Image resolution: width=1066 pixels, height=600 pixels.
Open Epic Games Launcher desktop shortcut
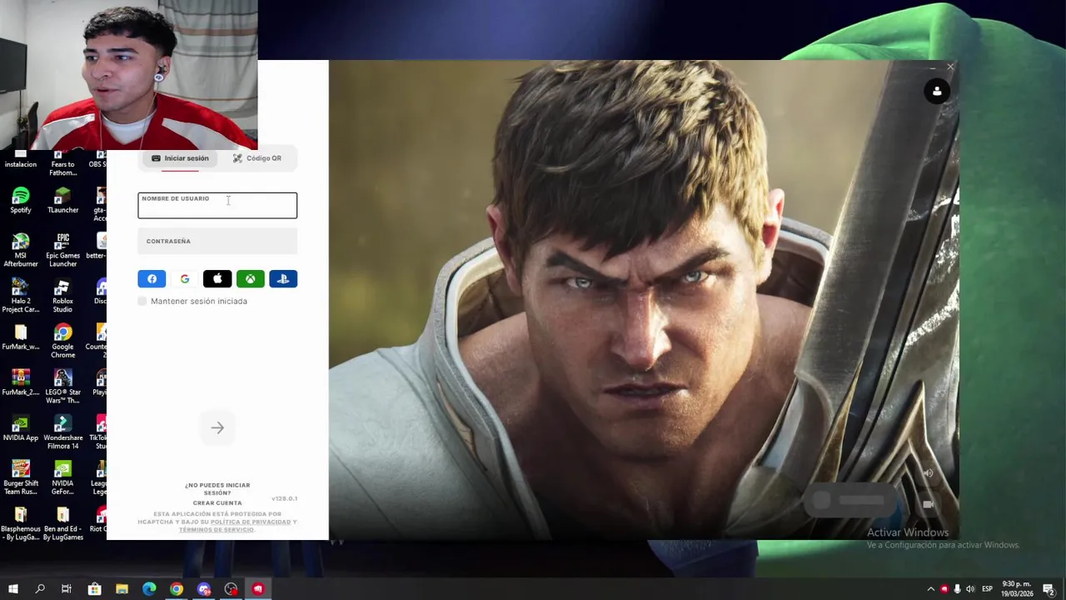tap(62, 250)
